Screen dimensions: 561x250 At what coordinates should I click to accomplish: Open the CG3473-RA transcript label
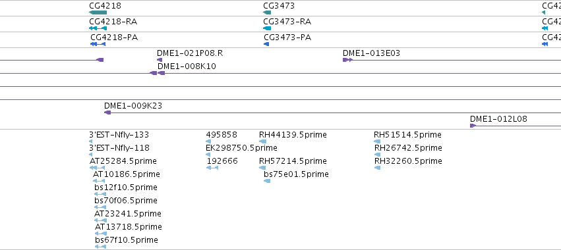coord(287,22)
